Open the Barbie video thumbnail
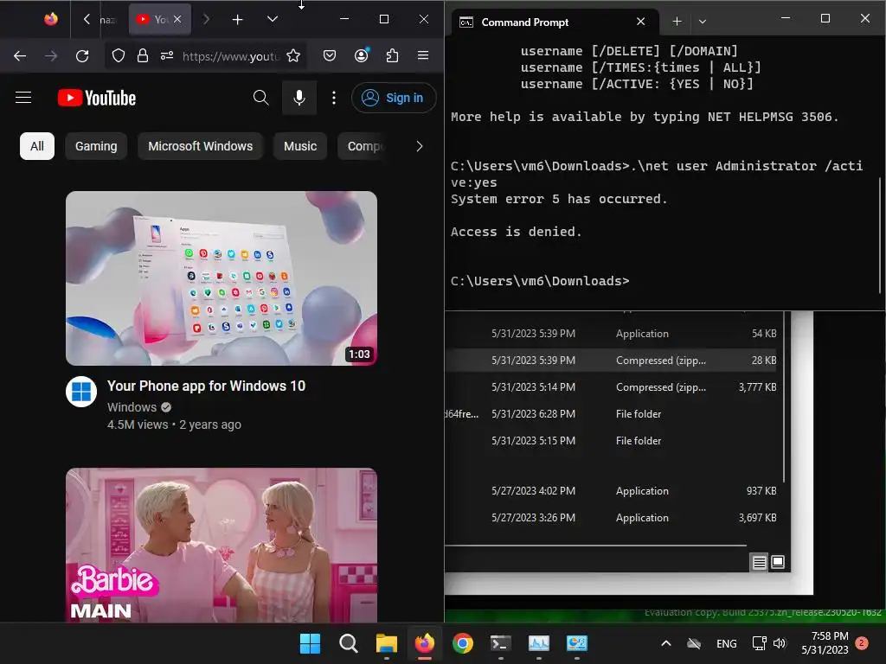 (x=221, y=545)
